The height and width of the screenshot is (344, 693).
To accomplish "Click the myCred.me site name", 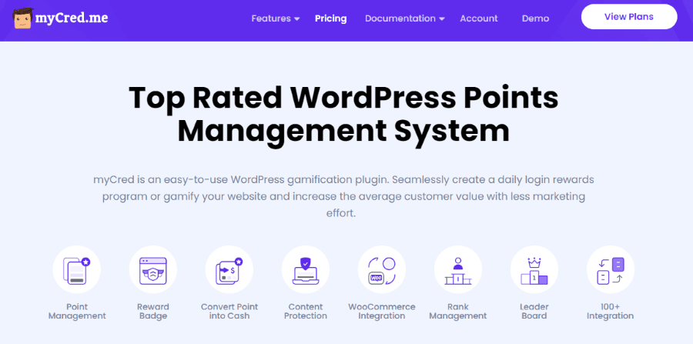I will pos(71,18).
